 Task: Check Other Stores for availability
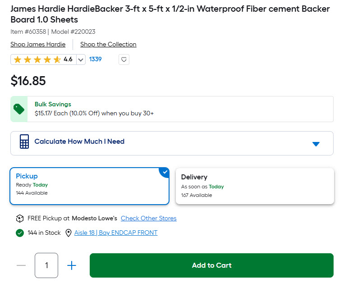[x=148, y=219]
